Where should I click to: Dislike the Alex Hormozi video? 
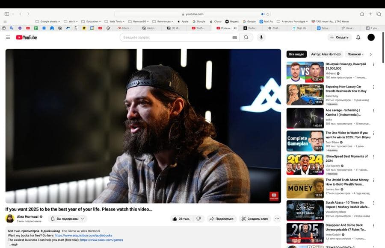point(198,219)
